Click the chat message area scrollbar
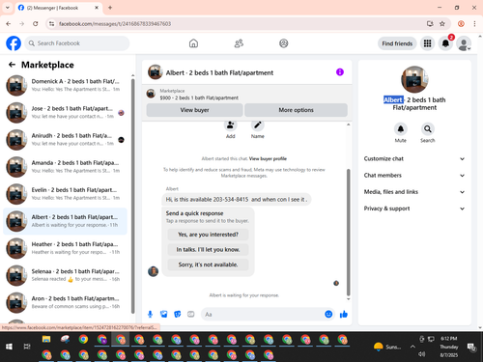 pyautogui.click(x=348, y=233)
